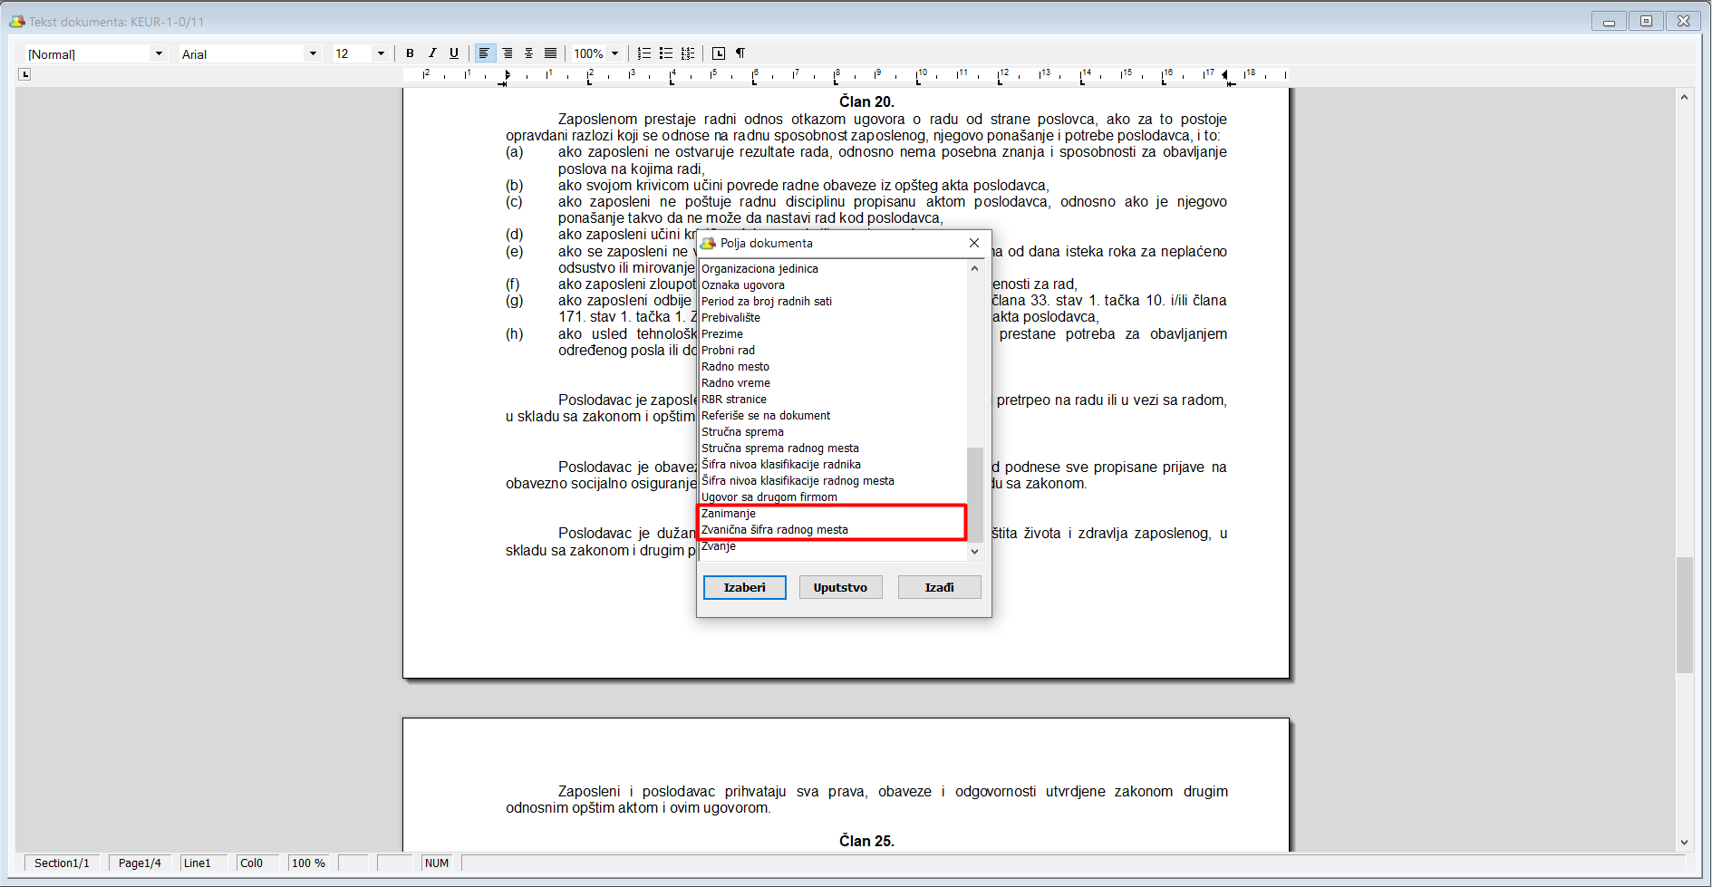
Task: Click the document vertical scrollbar thumb
Action: pyautogui.click(x=1684, y=615)
